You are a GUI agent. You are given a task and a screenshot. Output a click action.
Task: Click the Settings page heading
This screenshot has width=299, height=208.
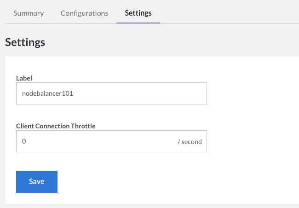(x=25, y=42)
